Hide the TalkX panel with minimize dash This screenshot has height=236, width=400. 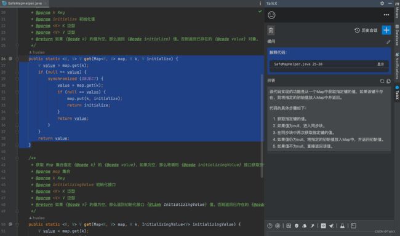tap(390, 3)
